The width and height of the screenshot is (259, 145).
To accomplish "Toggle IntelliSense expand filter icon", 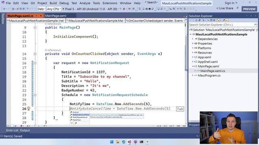I will (x=72, y=123).
